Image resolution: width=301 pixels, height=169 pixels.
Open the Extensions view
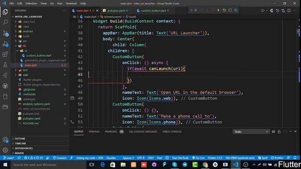(x=5, y=54)
